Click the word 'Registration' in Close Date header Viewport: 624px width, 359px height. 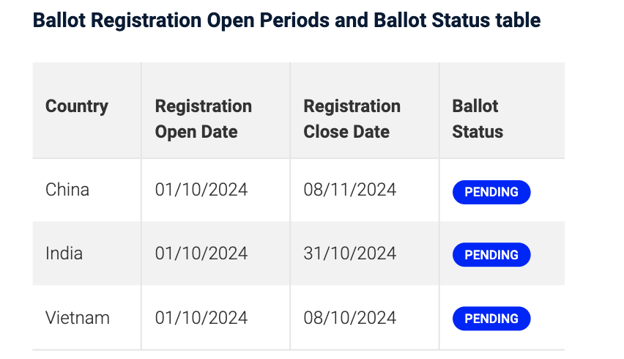coord(352,106)
